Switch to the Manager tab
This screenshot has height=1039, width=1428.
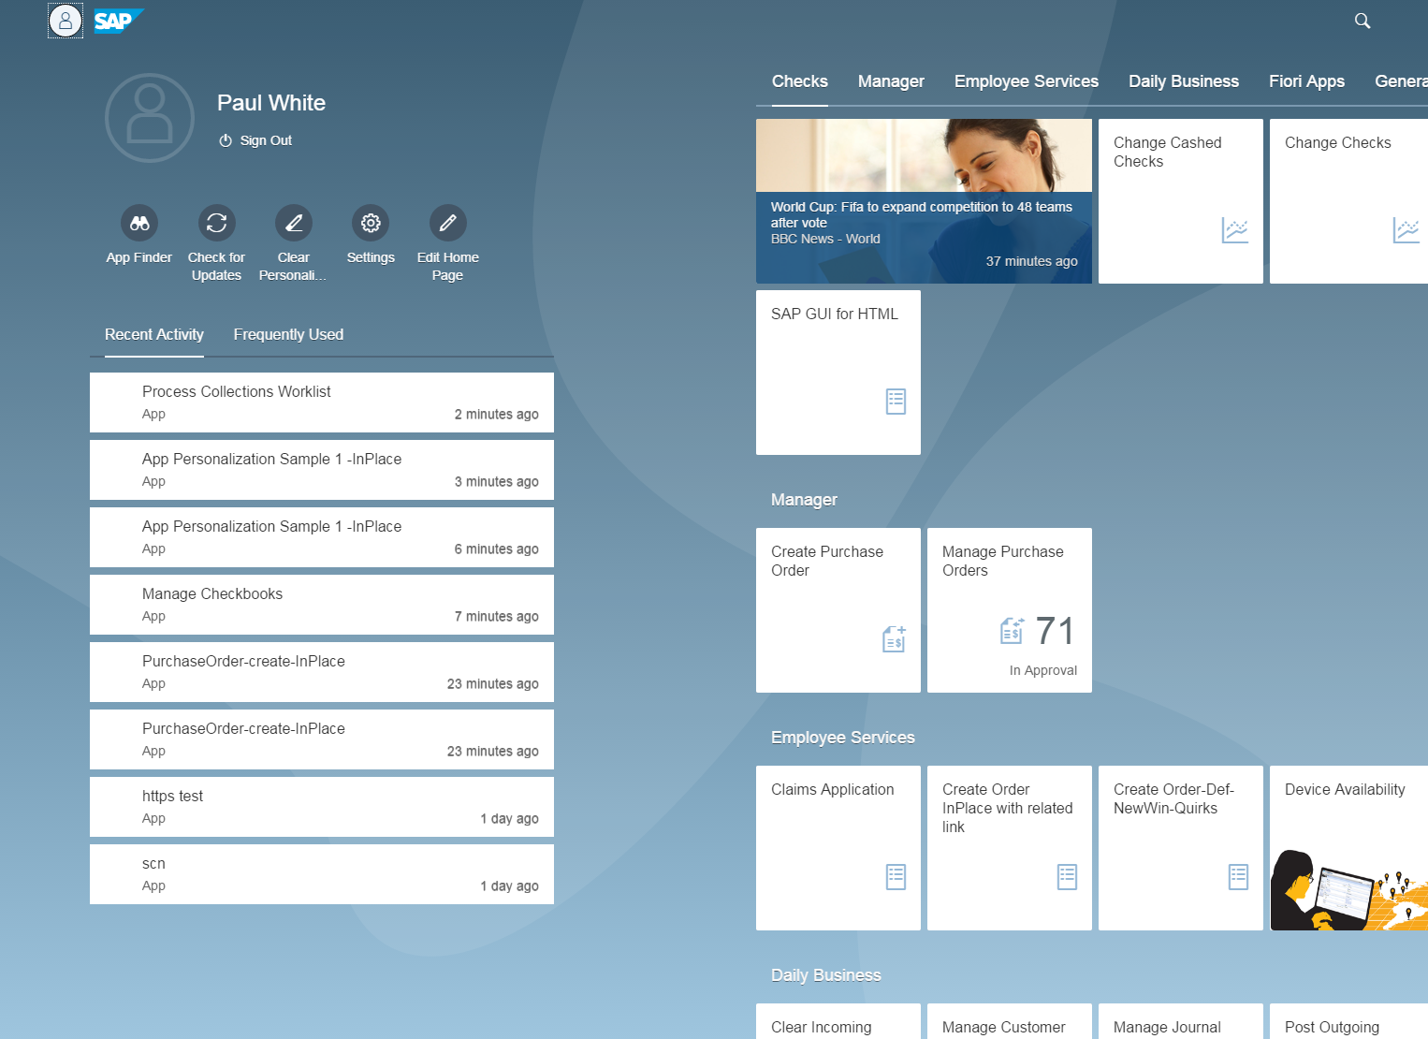(x=890, y=81)
